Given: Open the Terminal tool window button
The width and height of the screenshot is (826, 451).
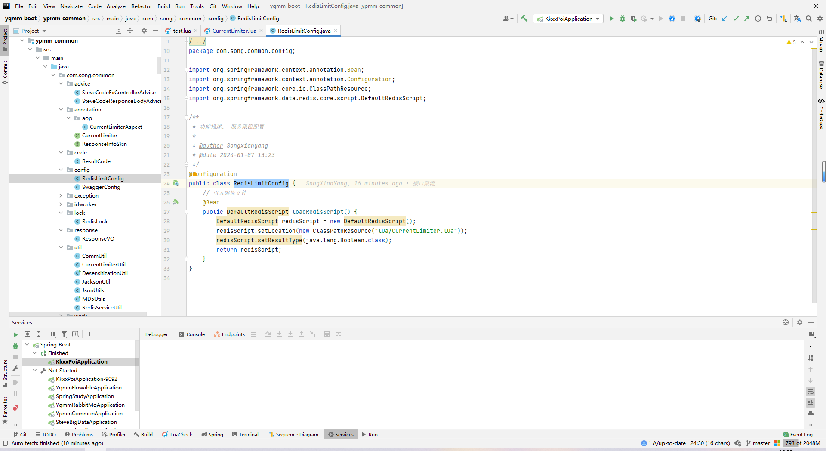Looking at the screenshot, I should click(x=245, y=435).
